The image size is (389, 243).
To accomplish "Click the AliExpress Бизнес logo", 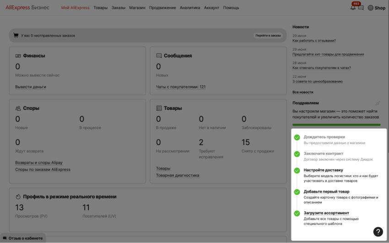I will pyautogui.click(x=27, y=8).
